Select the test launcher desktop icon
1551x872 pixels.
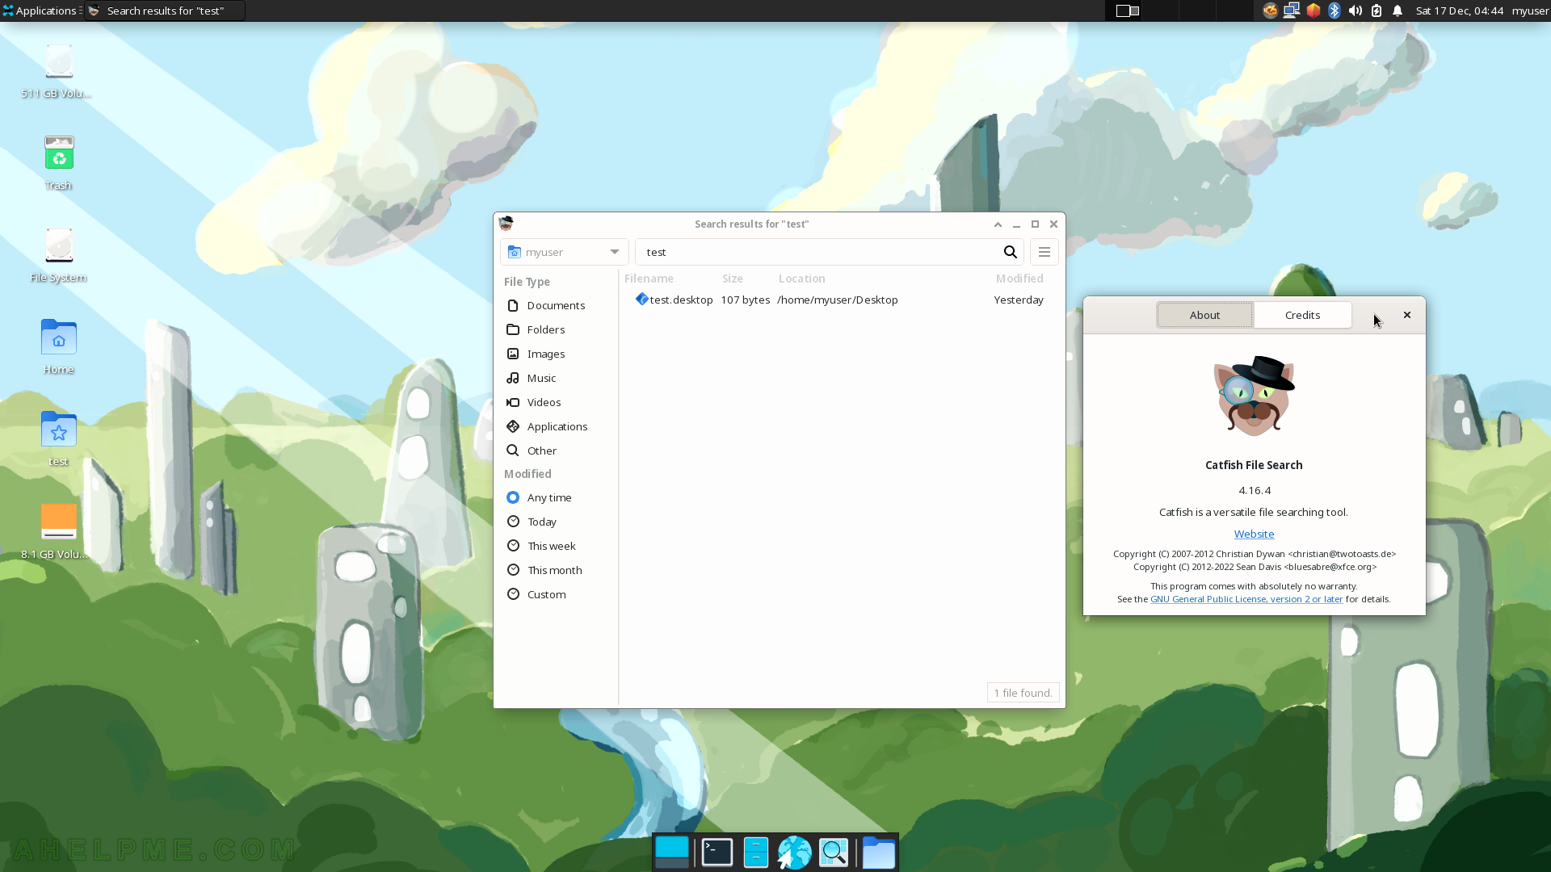click(58, 438)
